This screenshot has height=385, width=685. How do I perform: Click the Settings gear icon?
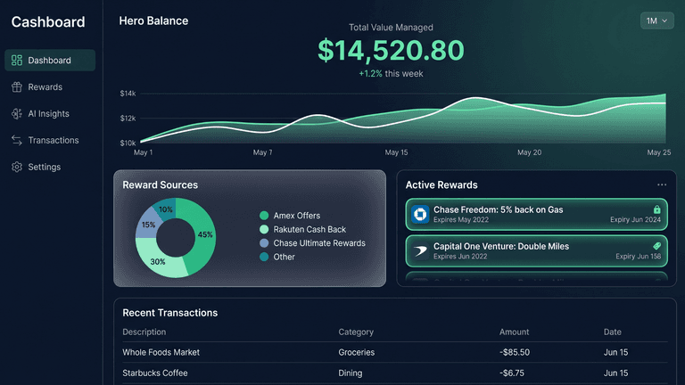17,167
